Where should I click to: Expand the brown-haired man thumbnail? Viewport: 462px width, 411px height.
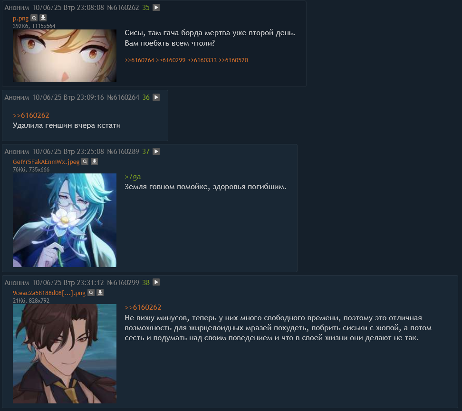tap(65, 354)
